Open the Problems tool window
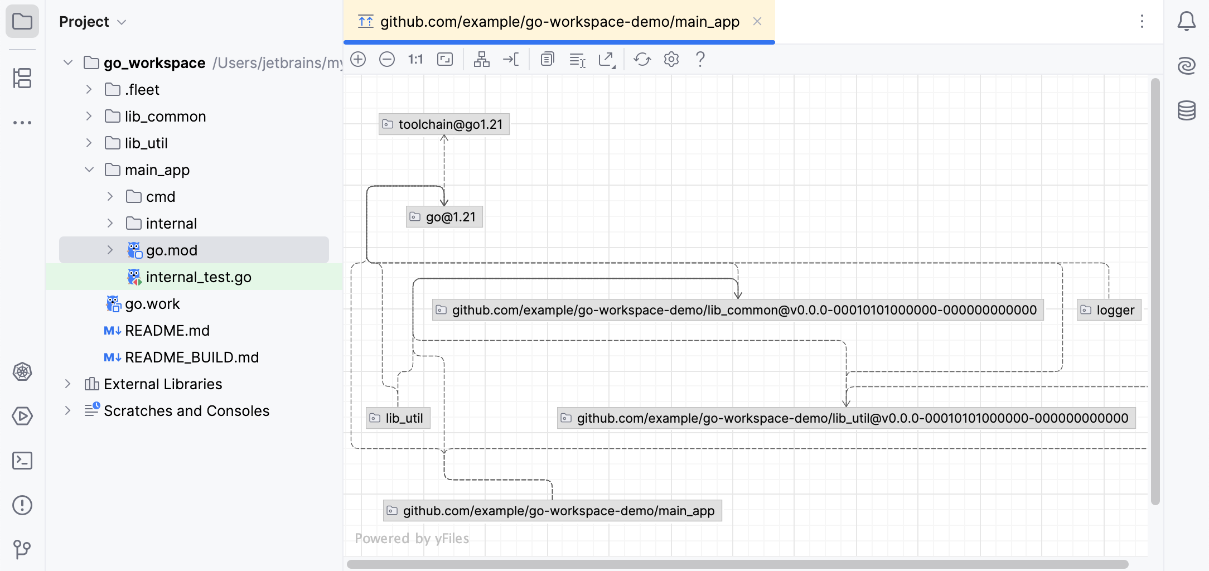The height and width of the screenshot is (571, 1209). 22,505
